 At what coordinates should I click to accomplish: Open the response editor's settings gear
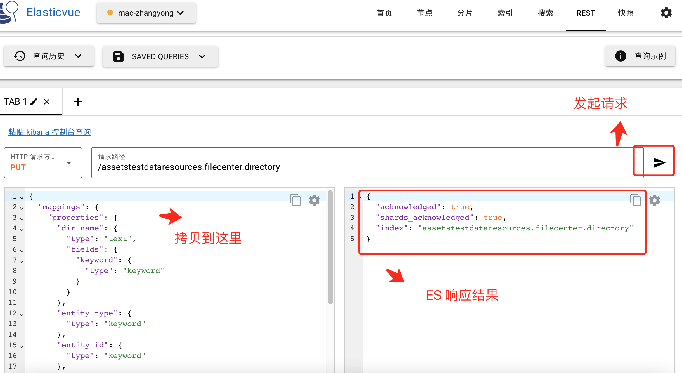click(x=654, y=200)
